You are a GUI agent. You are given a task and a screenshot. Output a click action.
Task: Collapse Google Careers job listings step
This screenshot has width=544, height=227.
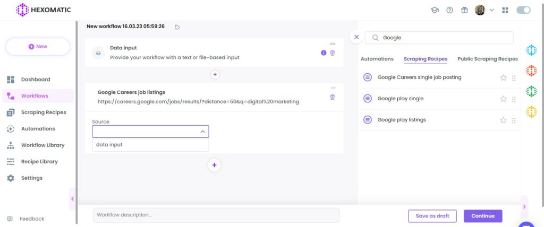tap(333, 88)
